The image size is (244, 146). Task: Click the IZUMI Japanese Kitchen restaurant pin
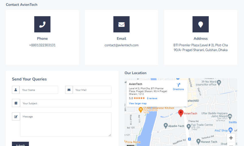141,109
